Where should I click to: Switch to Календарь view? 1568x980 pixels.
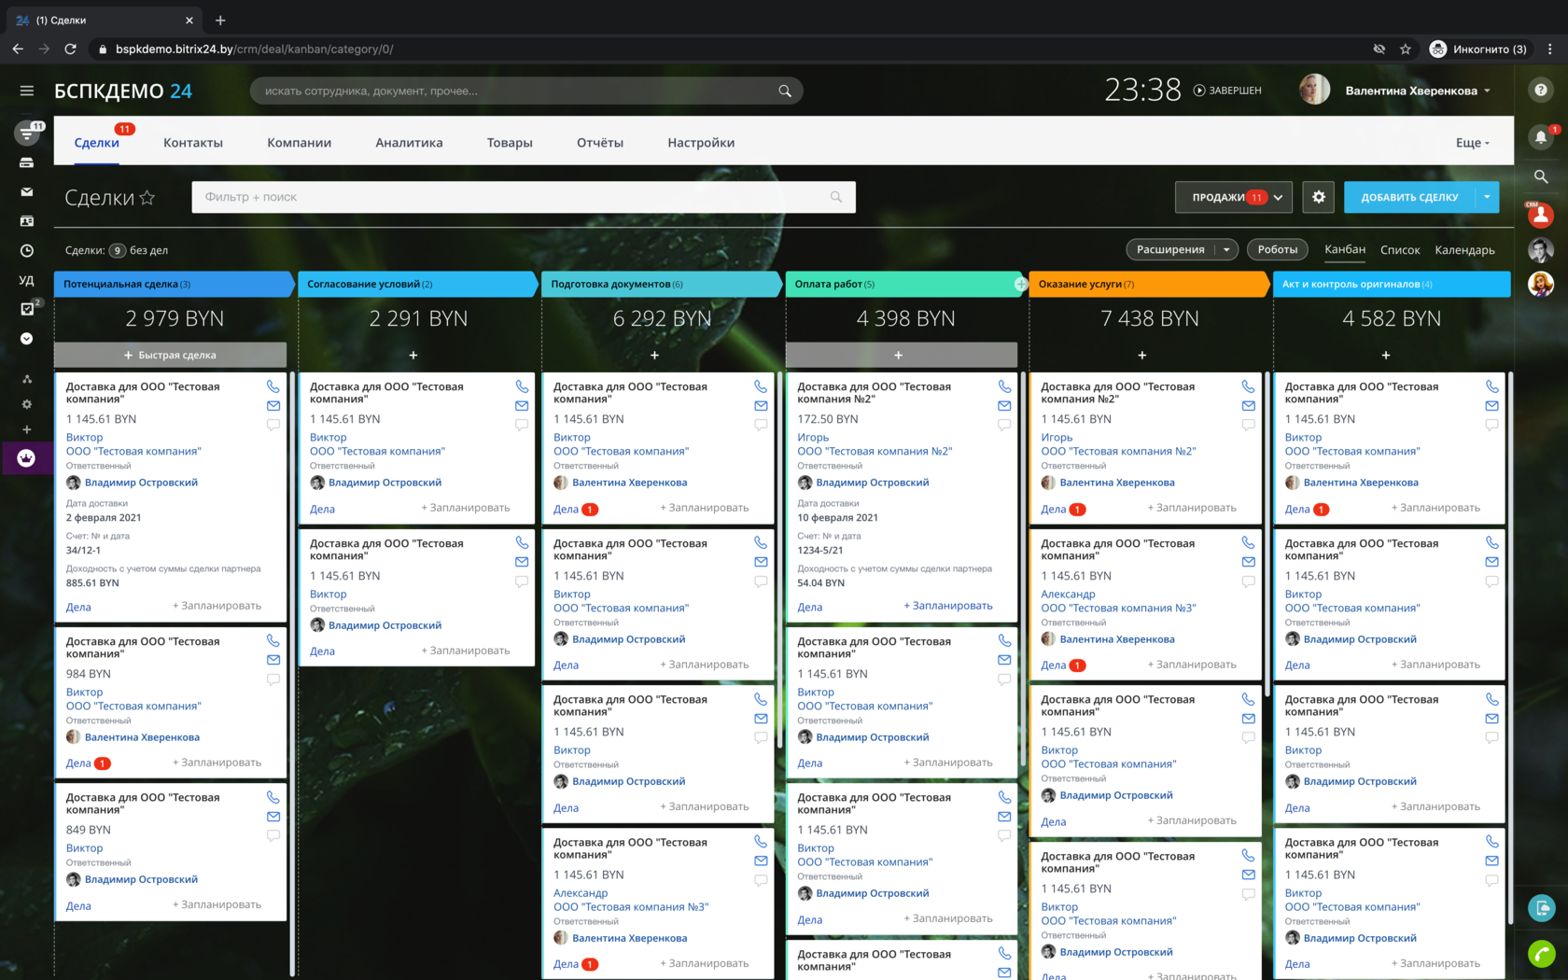[1464, 249]
